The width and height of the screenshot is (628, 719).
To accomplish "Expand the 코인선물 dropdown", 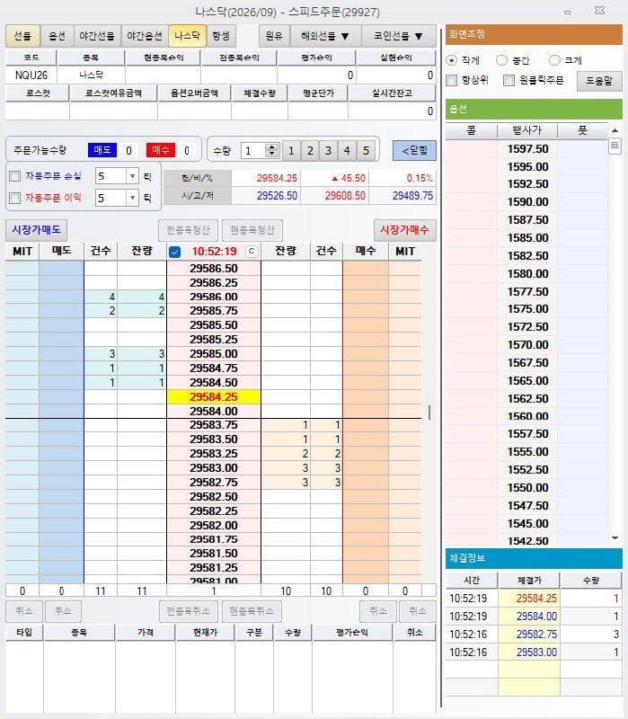I will (398, 36).
